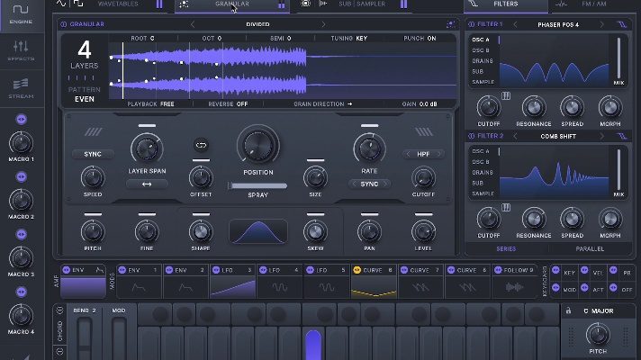The height and width of the screenshot is (360, 641).
Task: Go to previous granular preset before Divided
Action: (193, 24)
